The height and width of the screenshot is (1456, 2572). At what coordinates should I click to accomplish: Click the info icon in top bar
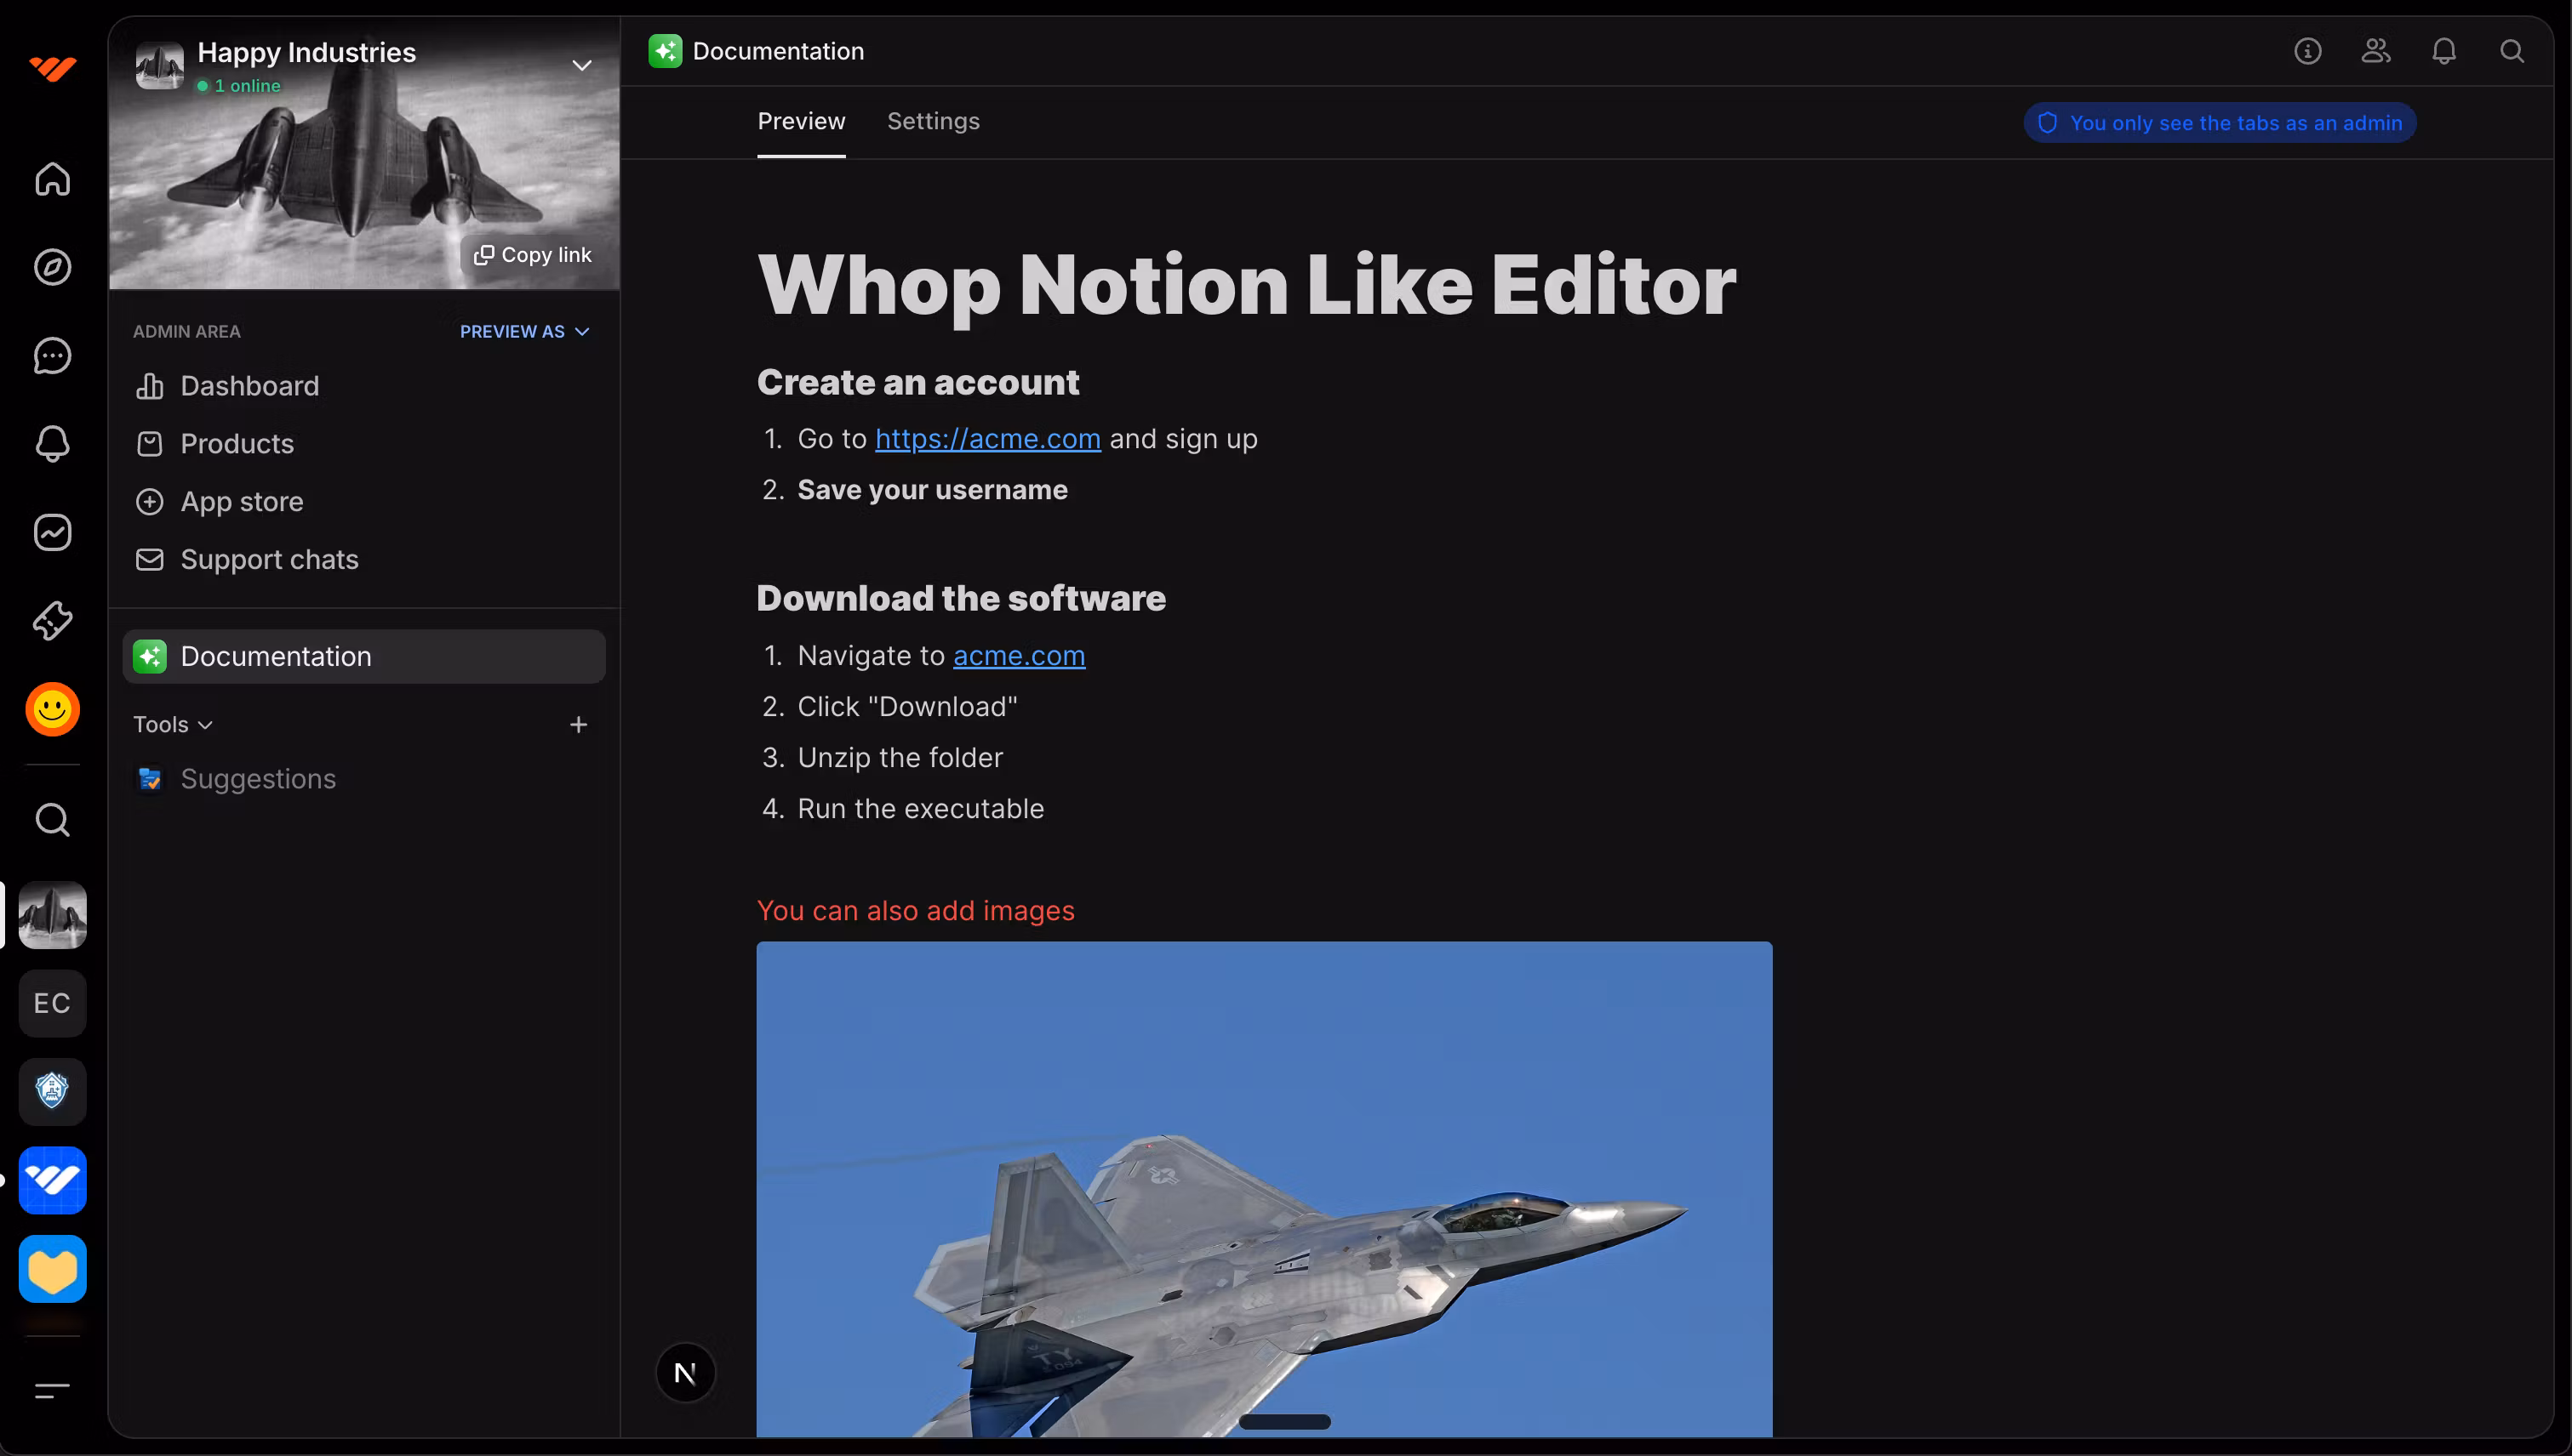(2308, 51)
